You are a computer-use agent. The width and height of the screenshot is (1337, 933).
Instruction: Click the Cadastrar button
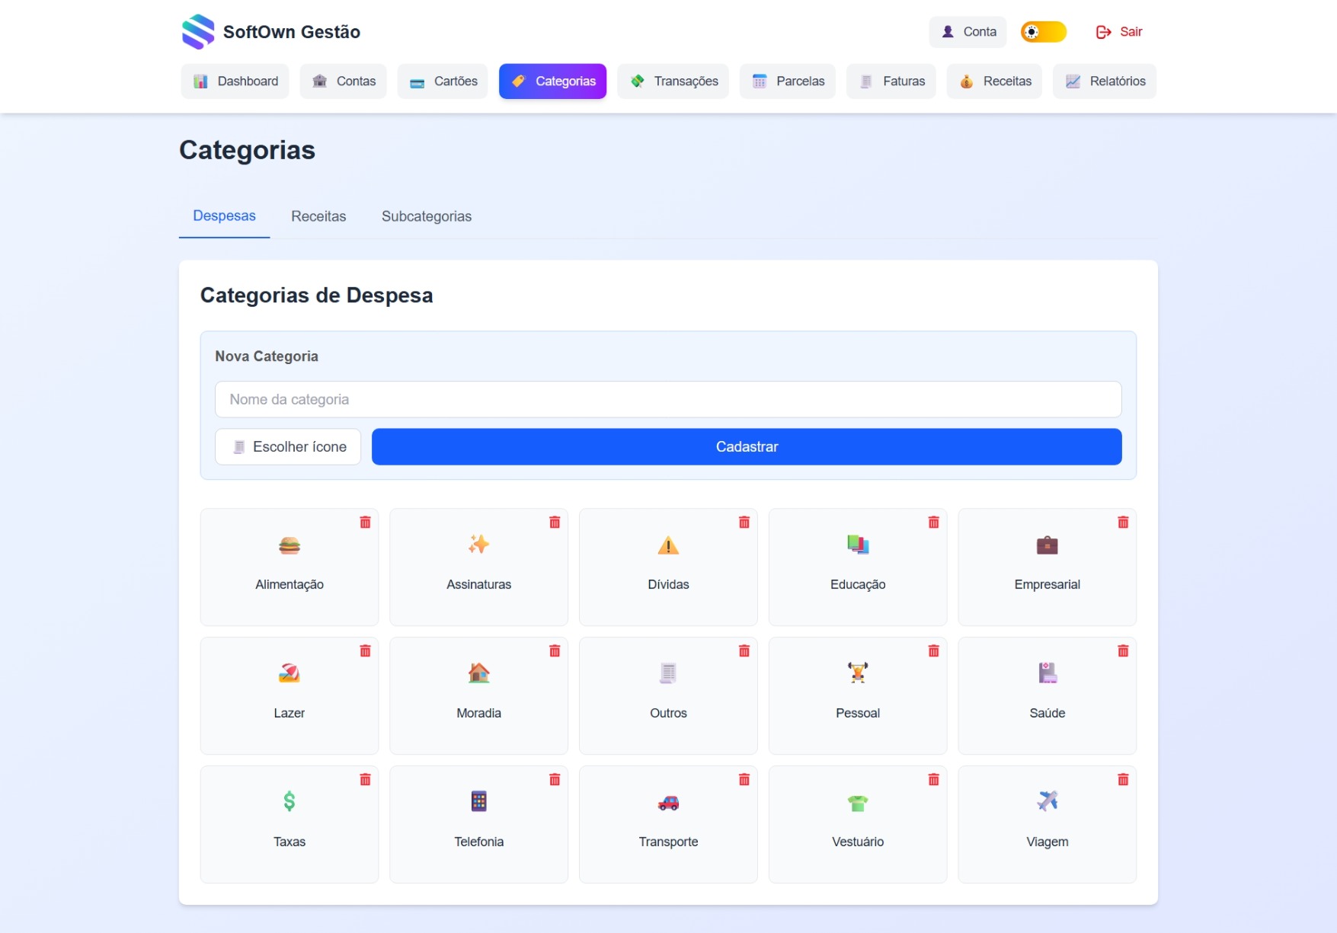click(747, 447)
